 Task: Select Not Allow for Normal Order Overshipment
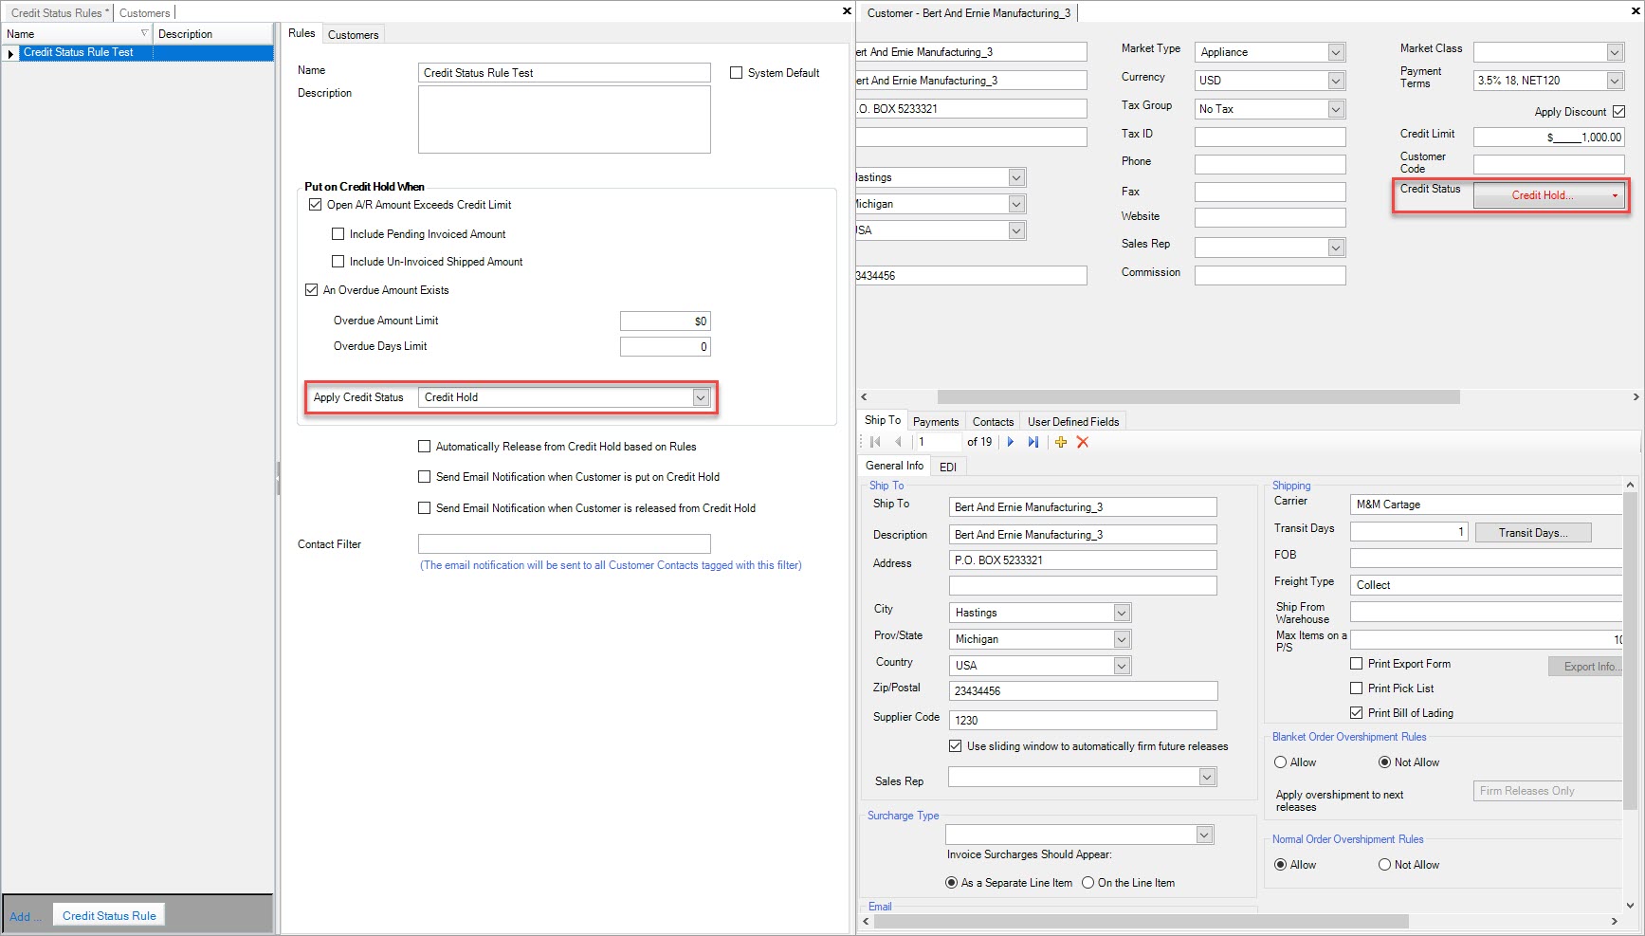[1384, 865]
